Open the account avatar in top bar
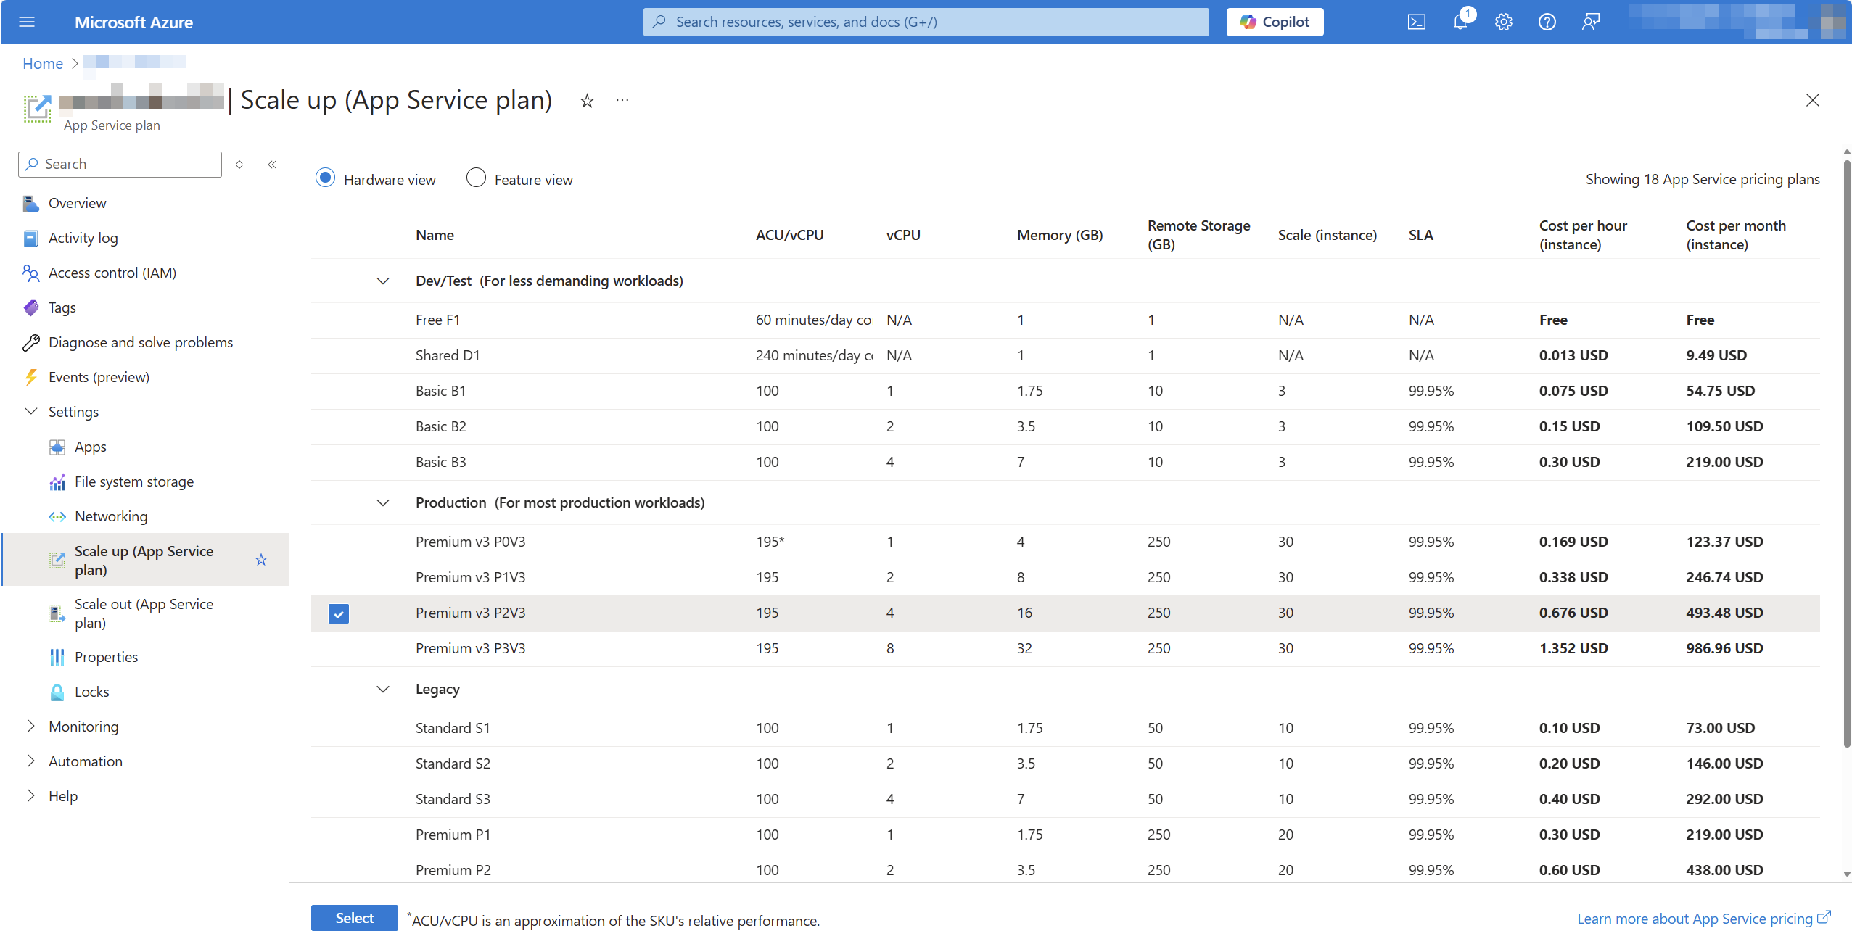The width and height of the screenshot is (1852, 931). click(1833, 22)
